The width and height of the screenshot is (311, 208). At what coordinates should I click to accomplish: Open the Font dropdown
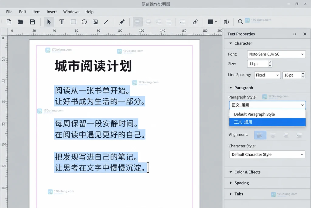[276, 54]
